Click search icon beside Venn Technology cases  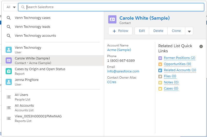(x=9, y=18)
